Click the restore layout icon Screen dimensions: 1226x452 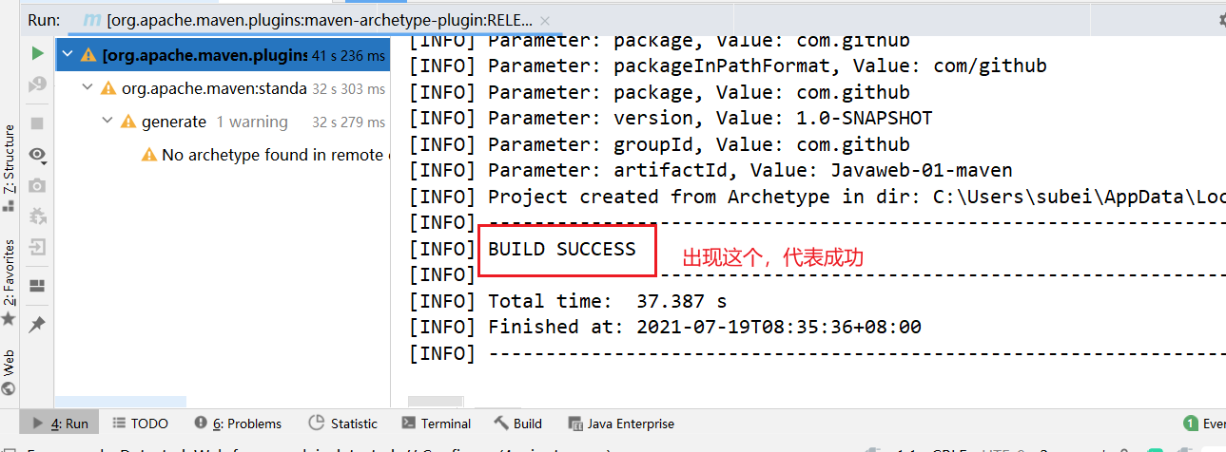click(x=37, y=285)
